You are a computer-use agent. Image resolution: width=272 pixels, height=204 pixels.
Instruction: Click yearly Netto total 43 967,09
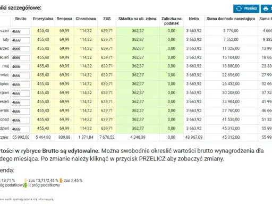[194, 137]
